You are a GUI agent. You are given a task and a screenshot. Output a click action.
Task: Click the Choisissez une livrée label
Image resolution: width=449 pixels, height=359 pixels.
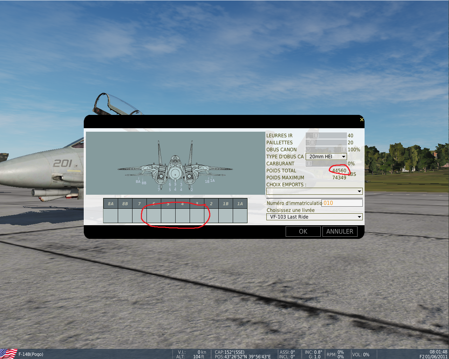(x=291, y=210)
